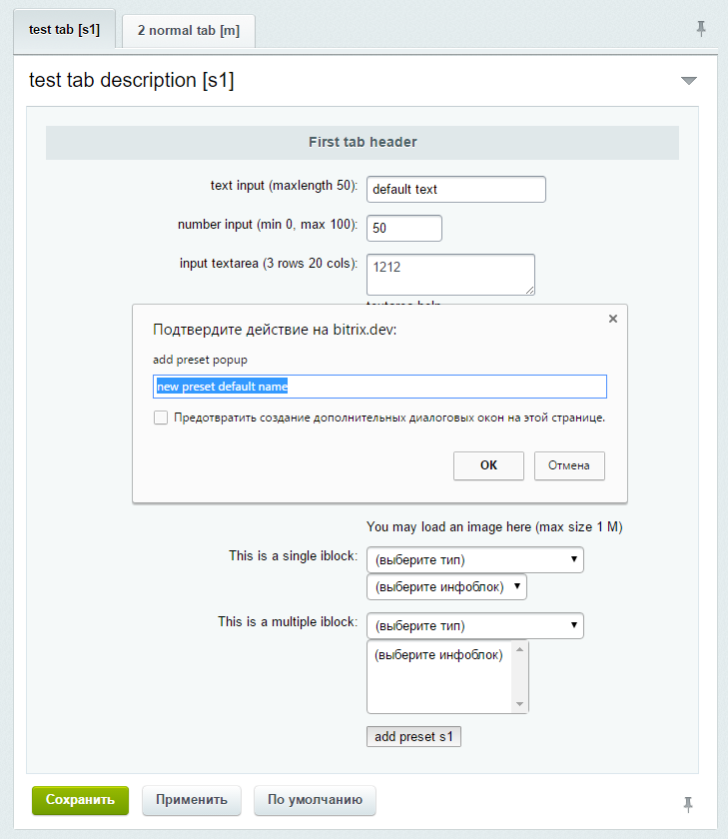Collapse the test tab description arrow

pyautogui.click(x=688, y=81)
